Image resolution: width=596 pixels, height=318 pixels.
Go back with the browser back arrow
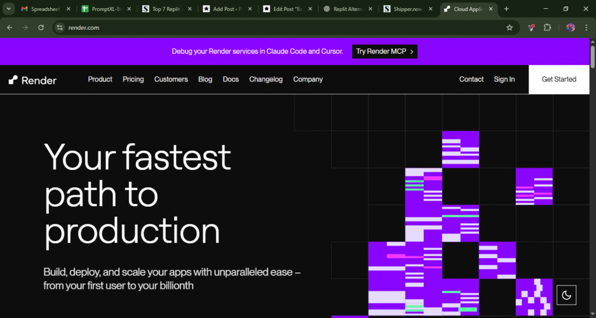(10, 27)
